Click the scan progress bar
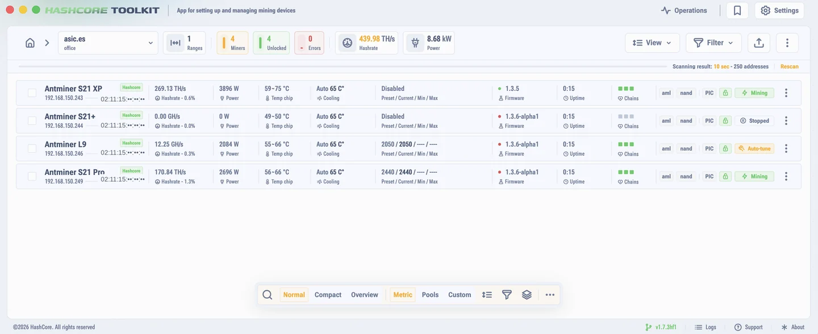Screen dimensions: 818x334 click(x=342, y=66)
